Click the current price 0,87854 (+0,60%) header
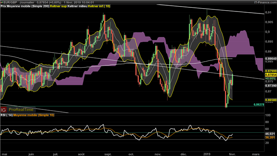 pyautogui.click(x=49, y=2)
